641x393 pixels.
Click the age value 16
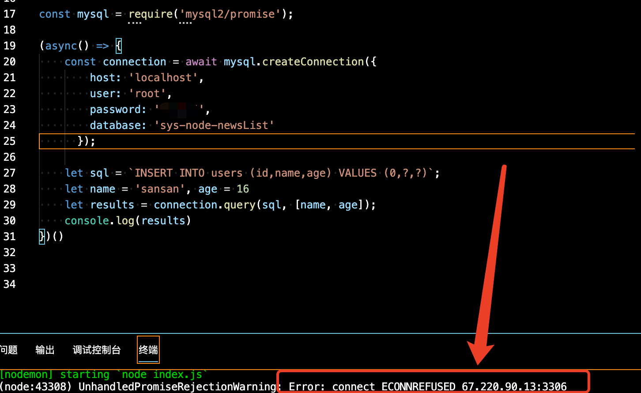click(243, 189)
